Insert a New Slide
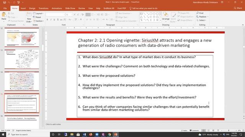The width and height of the screenshot is (245, 137). click(x=29, y=17)
